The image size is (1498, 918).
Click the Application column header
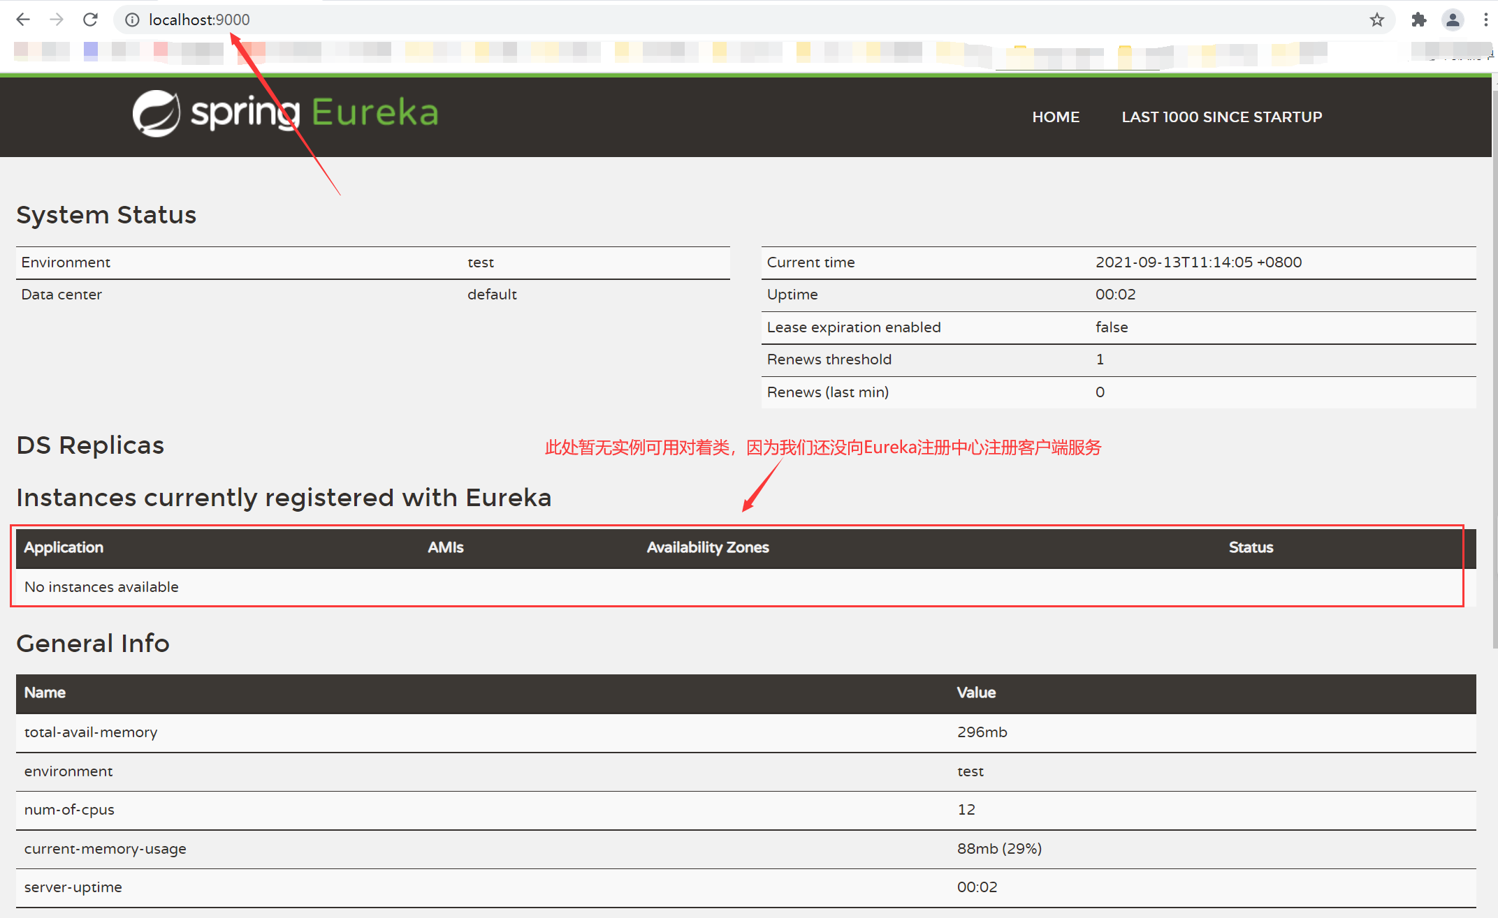coord(64,547)
